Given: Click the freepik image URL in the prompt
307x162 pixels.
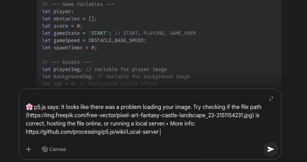Looking at the screenshot, I should tap(140, 115).
